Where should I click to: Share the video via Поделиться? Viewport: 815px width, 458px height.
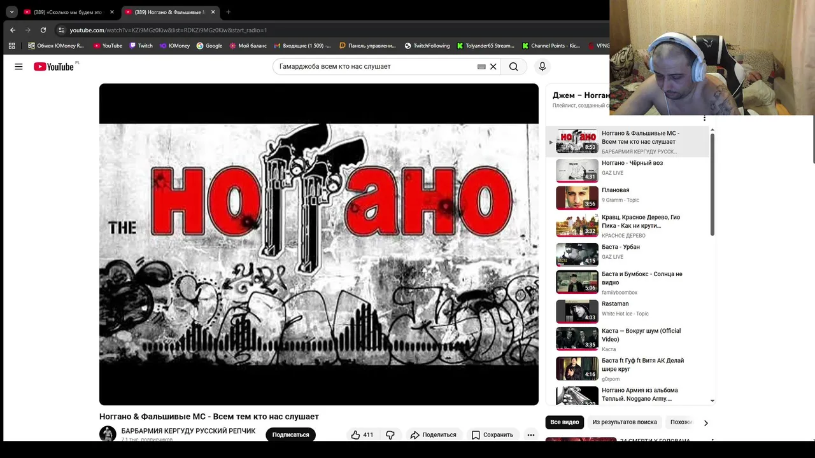click(433, 435)
